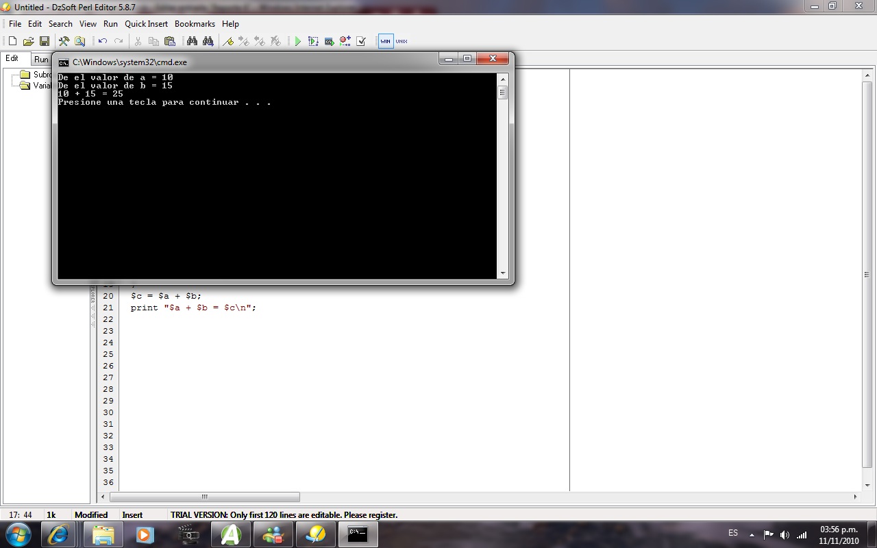Click the file browse magnifier icon

tap(80, 41)
